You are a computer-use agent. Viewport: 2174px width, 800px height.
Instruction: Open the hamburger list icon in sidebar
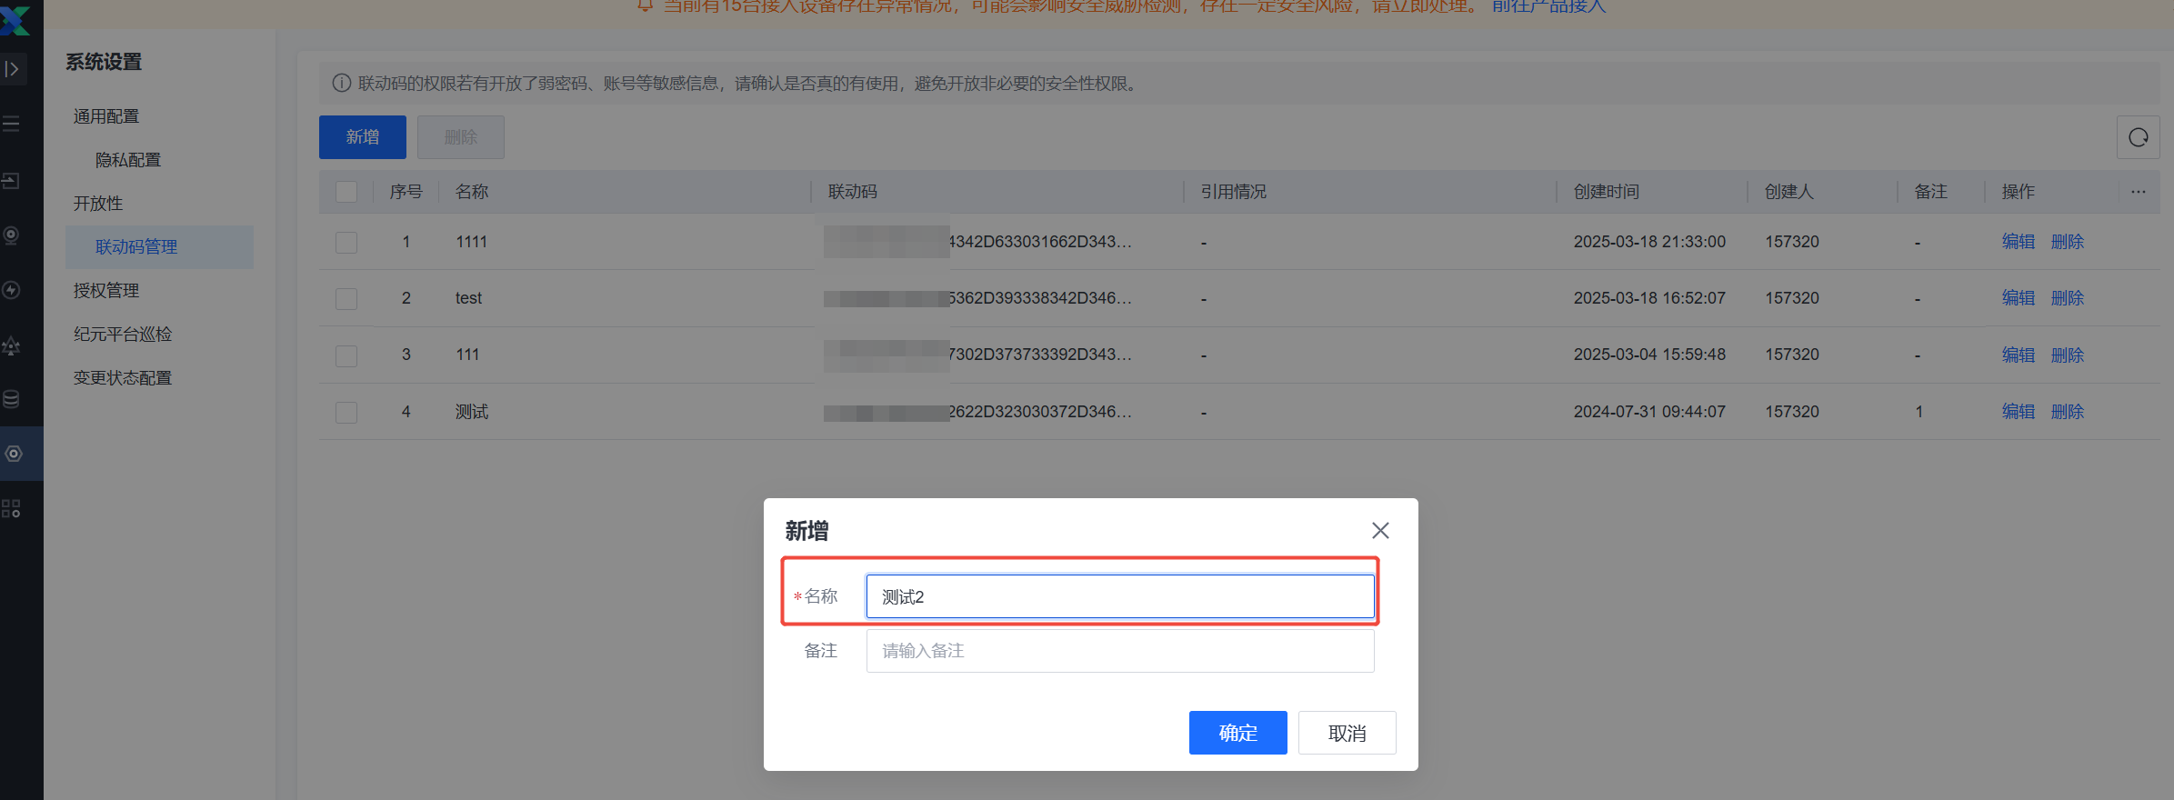[12, 124]
